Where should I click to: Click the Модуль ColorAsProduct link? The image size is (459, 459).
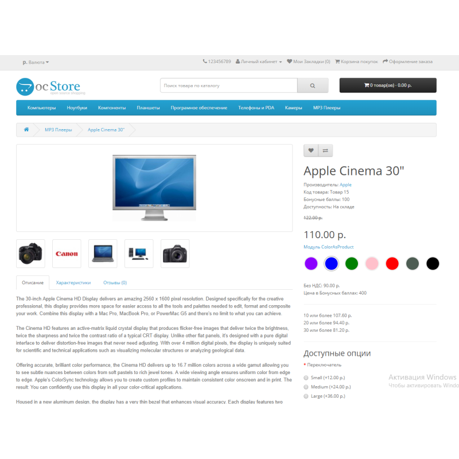pyautogui.click(x=328, y=247)
